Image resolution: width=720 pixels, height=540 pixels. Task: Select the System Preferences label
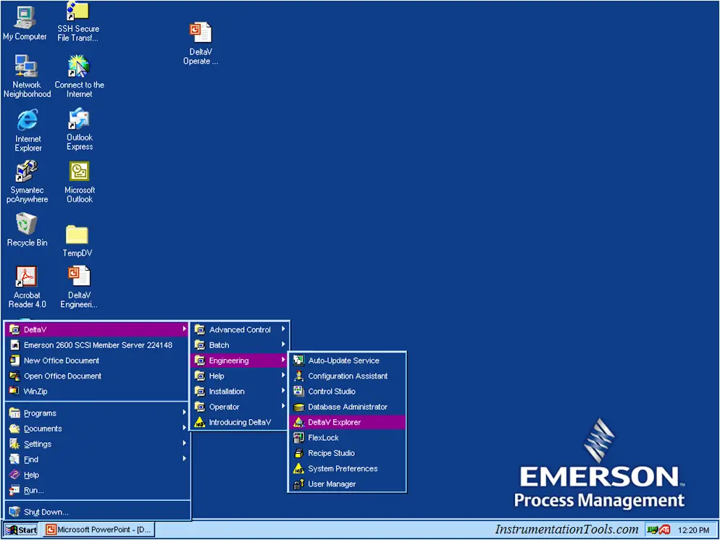click(x=343, y=468)
